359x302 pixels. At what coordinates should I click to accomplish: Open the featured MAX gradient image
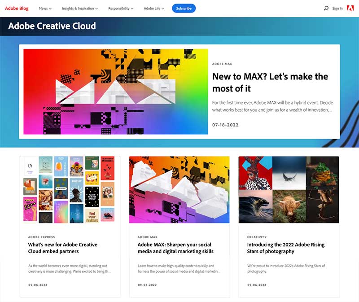(x=116, y=92)
